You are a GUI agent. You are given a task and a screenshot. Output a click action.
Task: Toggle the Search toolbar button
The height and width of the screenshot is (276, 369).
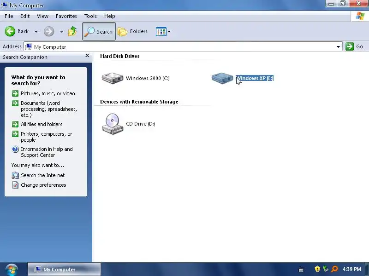(99, 31)
